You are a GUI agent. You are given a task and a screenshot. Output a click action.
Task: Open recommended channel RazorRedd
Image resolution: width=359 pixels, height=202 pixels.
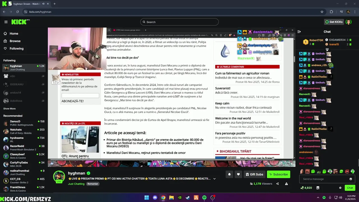[24, 148]
